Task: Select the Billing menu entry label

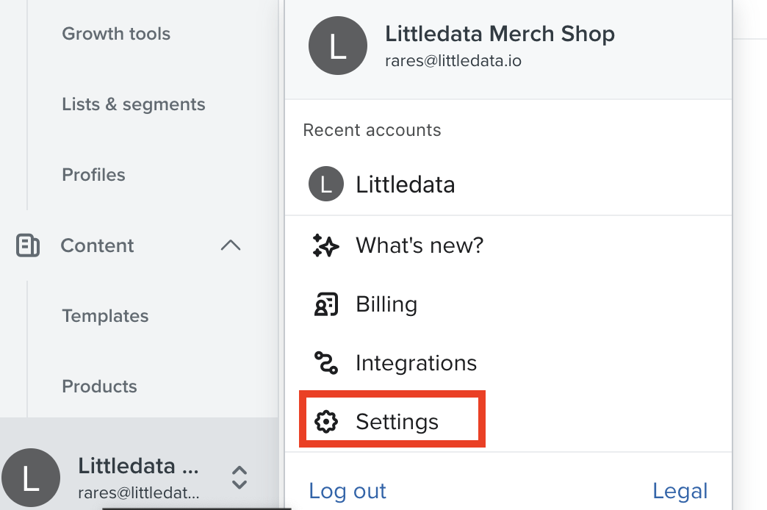Action: coord(386,304)
